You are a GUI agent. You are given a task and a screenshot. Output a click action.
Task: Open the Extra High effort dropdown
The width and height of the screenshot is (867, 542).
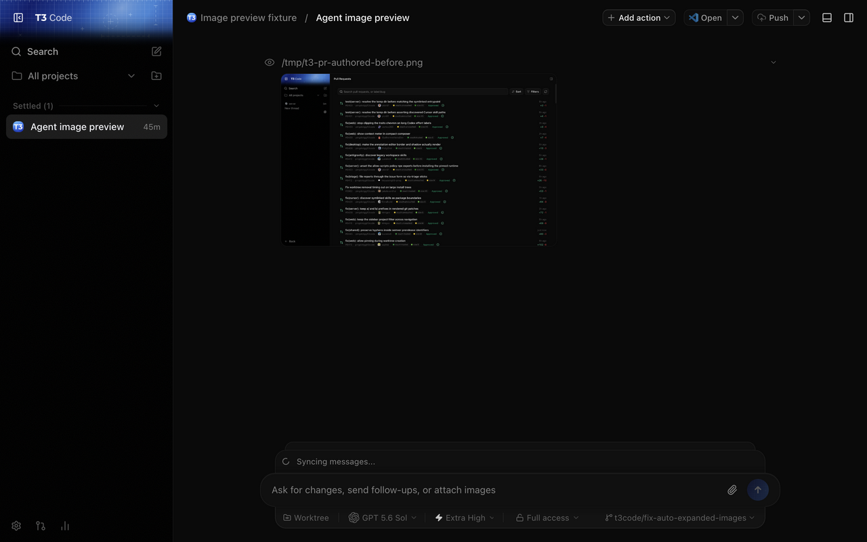pos(465,518)
